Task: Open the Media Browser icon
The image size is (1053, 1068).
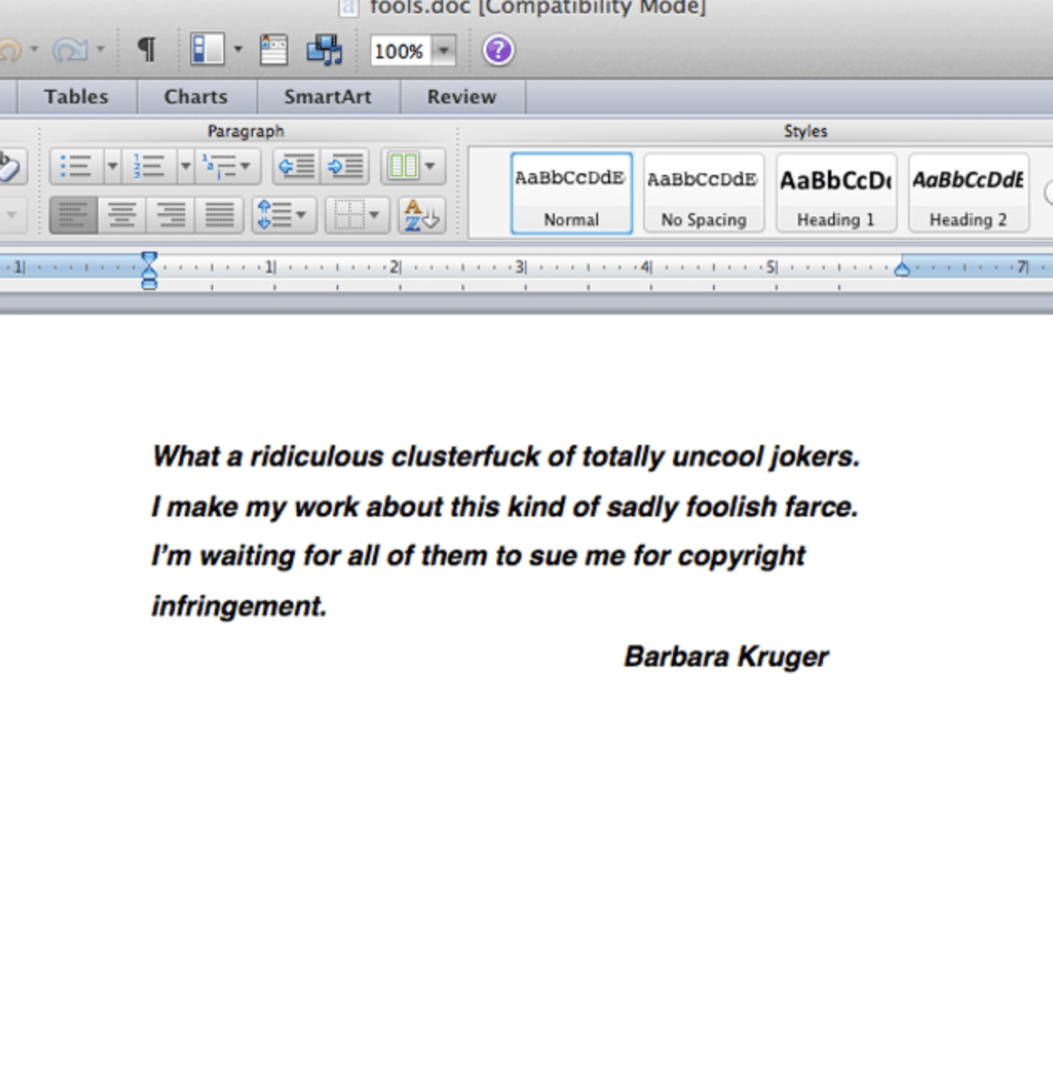Action: click(x=324, y=50)
